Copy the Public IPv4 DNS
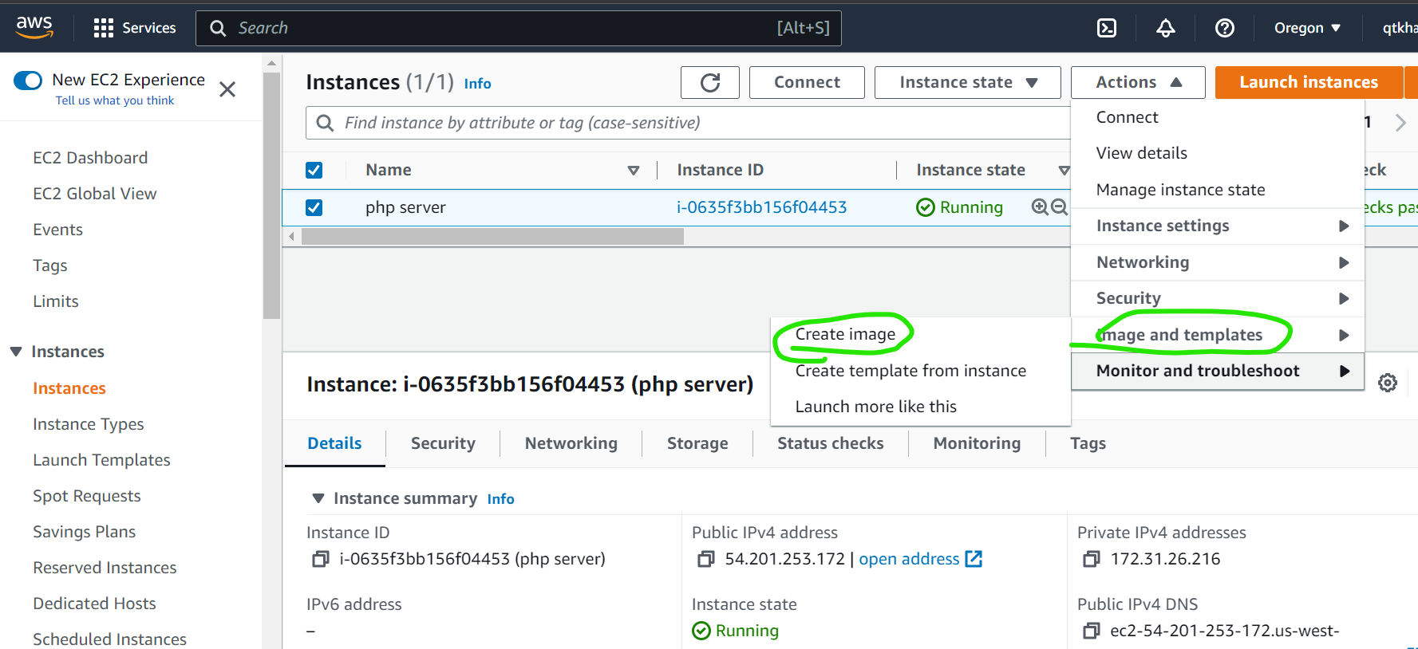The image size is (1418, 649). click(1091, 631)
